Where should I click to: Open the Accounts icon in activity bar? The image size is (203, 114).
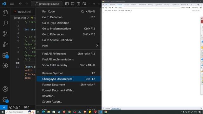tap(5, 89)
